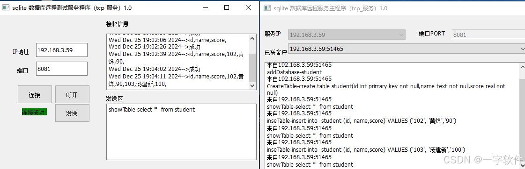The width and height of the screenshot is (525, 169).
Task: Click the 19:04:11 log entry
Action: [176, 80]
